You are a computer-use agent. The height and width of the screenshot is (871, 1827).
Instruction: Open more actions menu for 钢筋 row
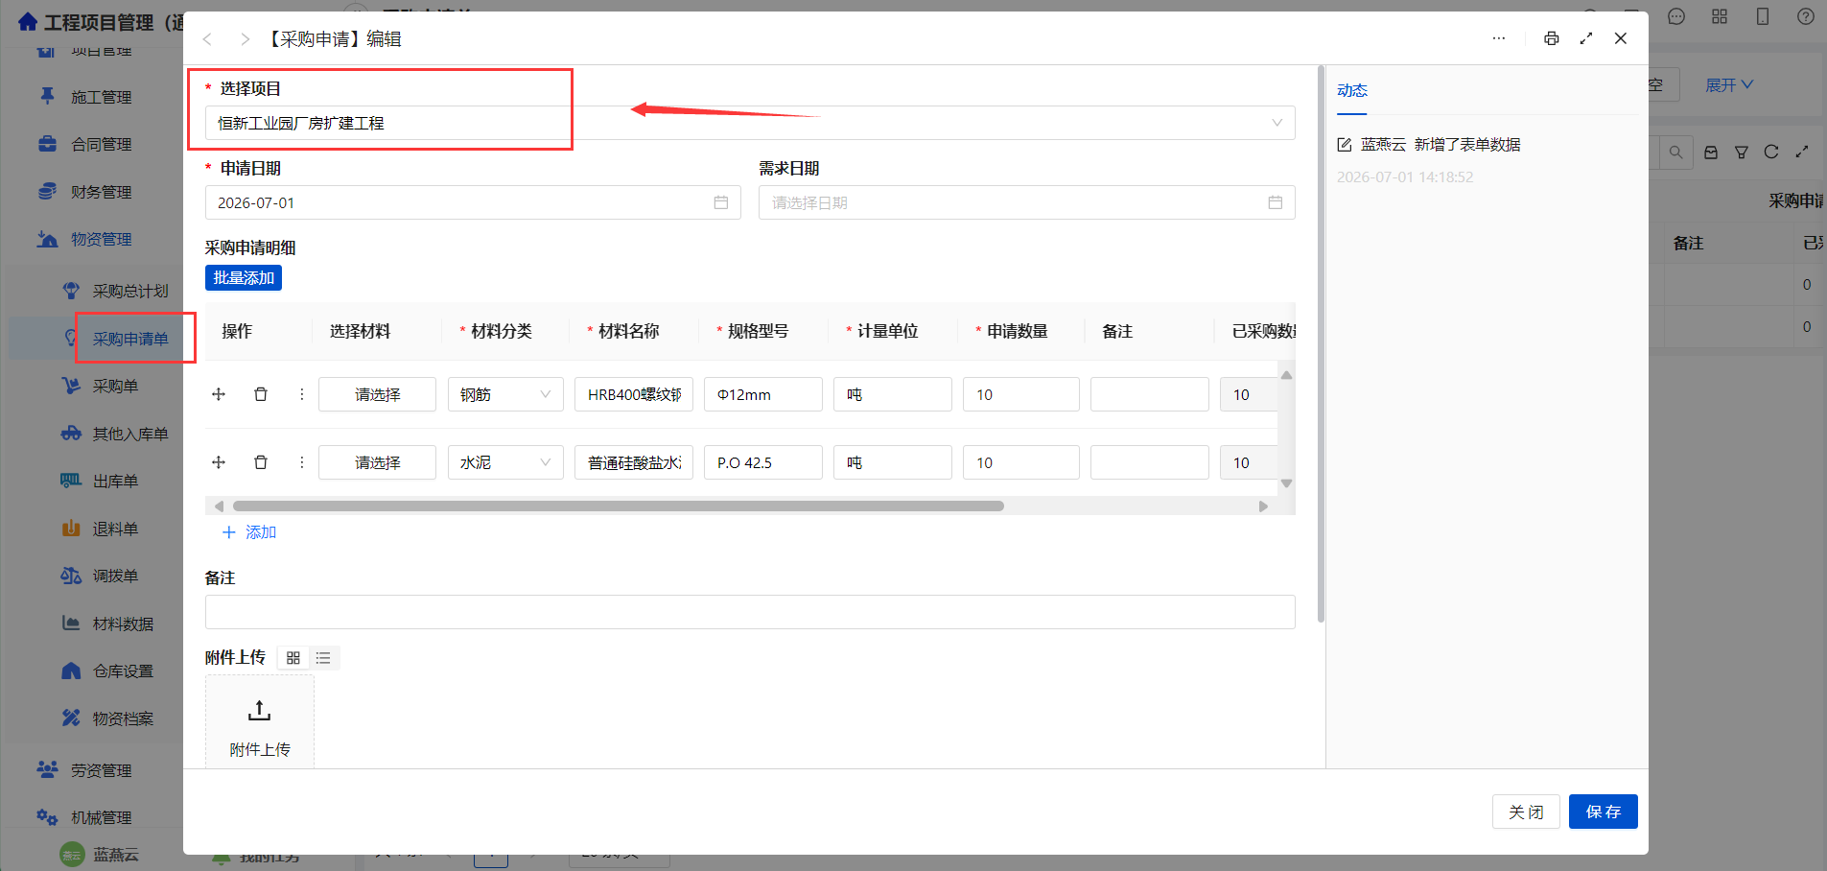point(302,394)
